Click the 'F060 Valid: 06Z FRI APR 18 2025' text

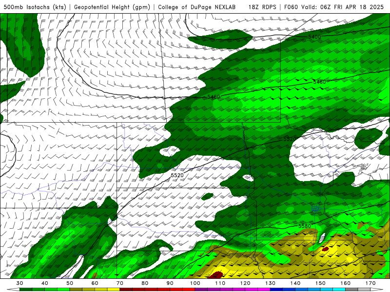[334, 7]
